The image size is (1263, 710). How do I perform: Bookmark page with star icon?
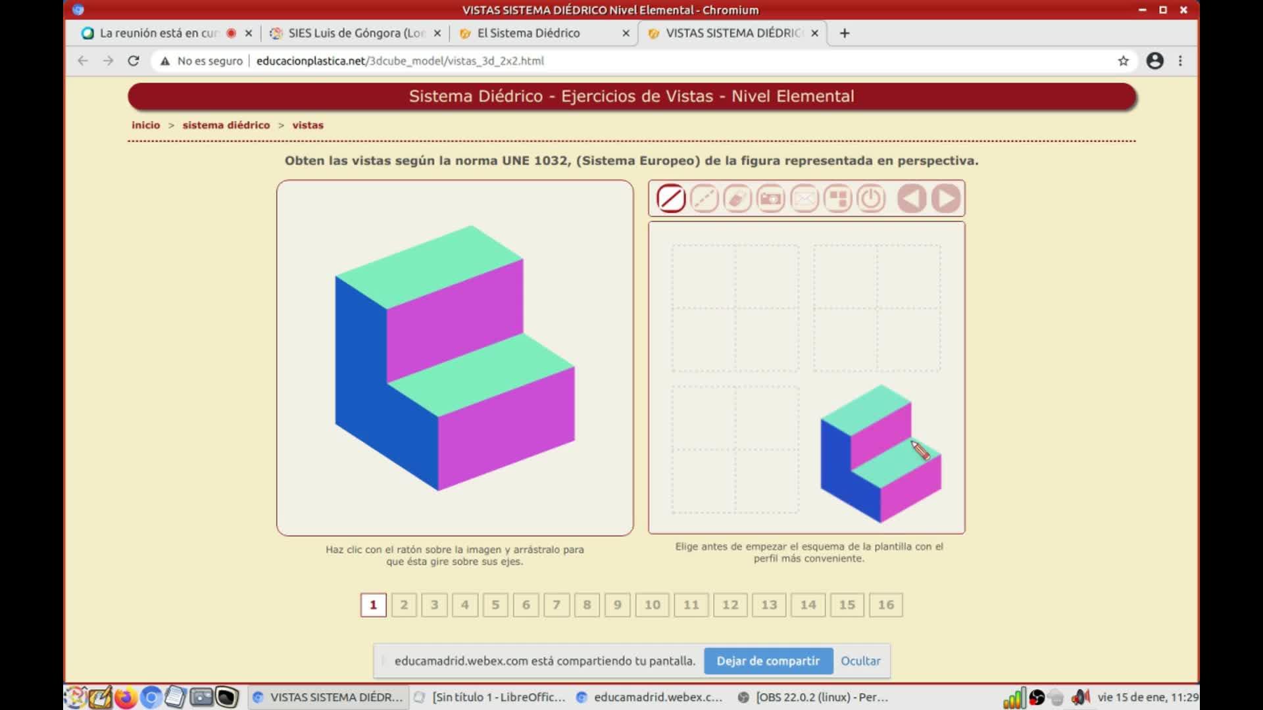pyautogui.click(x=1123, y=60)
